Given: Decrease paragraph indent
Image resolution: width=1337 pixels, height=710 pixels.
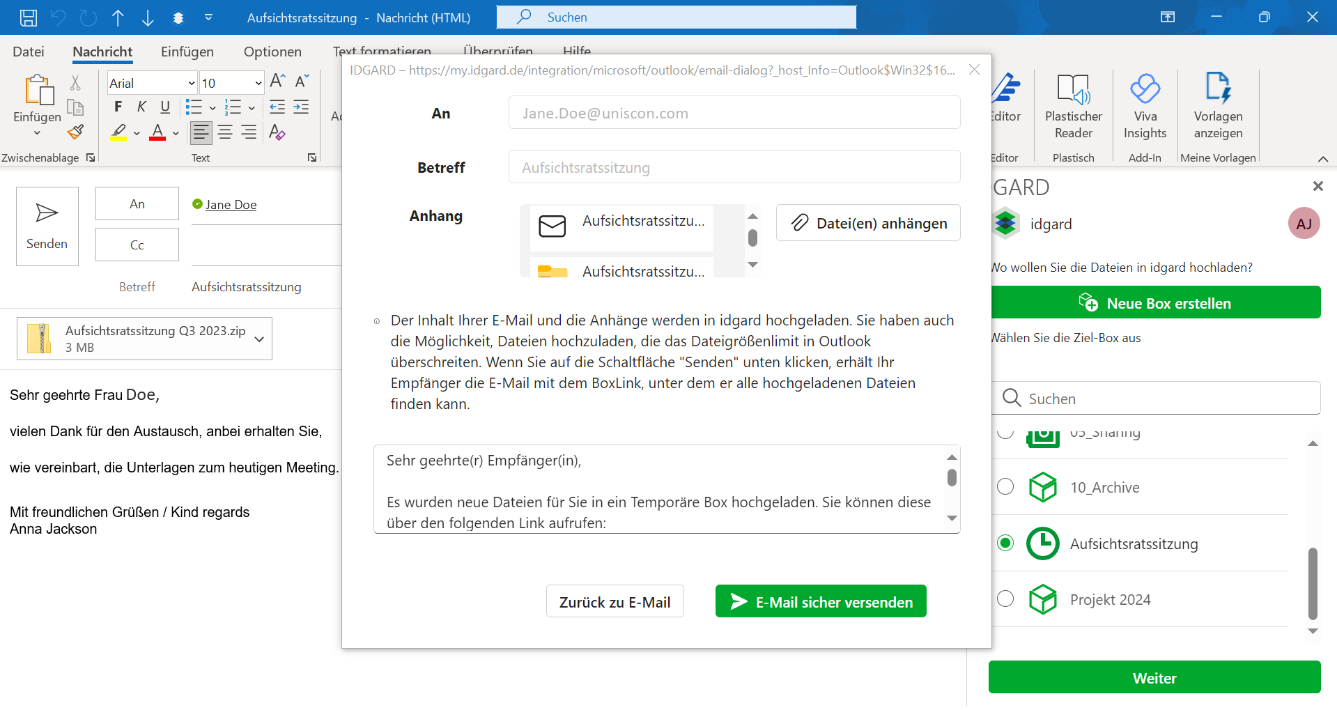Looking at the screenshot, I should [277, 107].
